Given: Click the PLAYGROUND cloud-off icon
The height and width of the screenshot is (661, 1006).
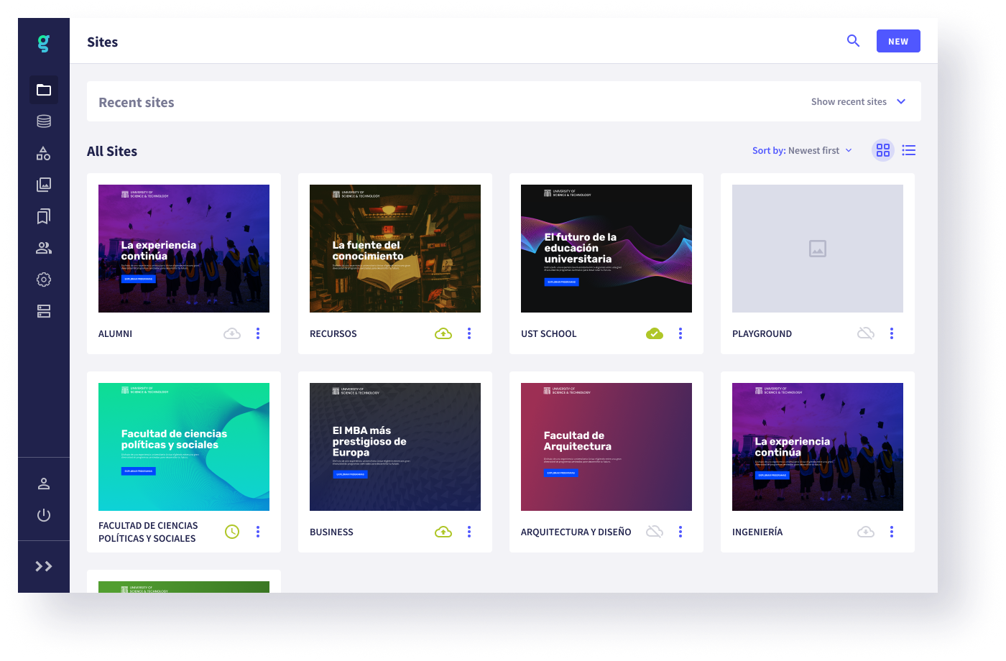Looking at the screenshot, I should (866, 333).
